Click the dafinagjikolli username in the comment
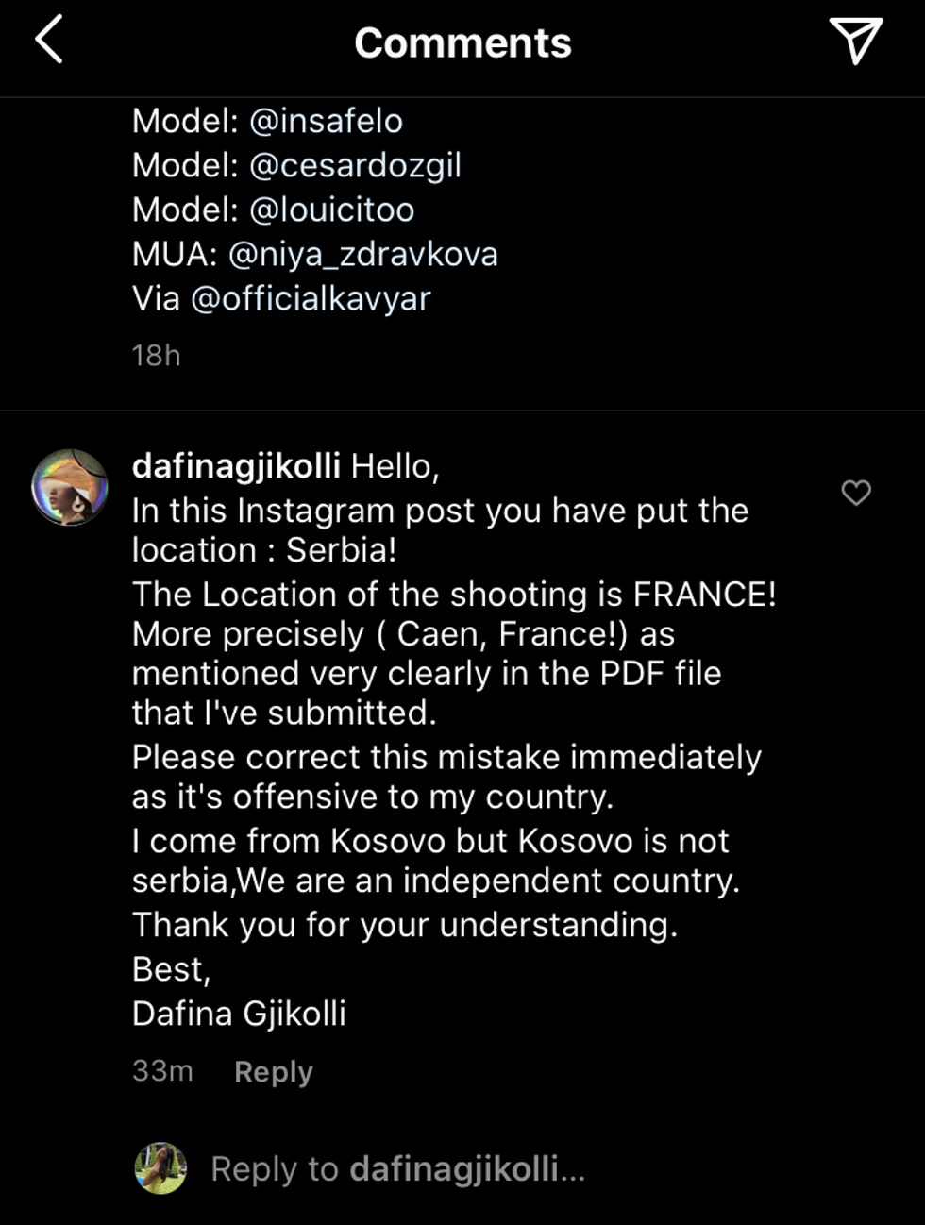The width and height of the screenshot is (925, 1225). [x=236, y=465]
